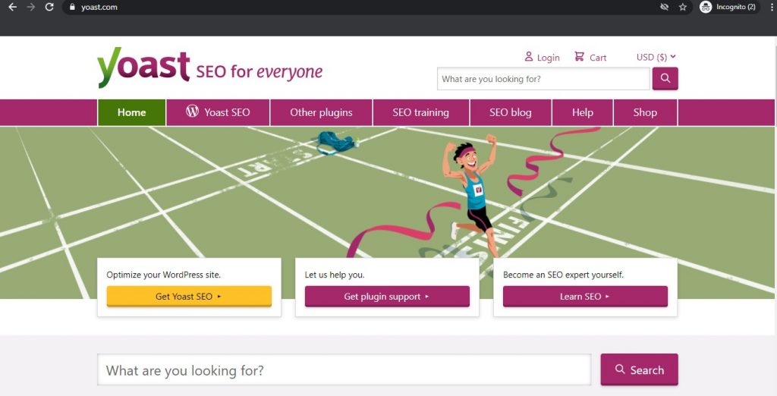The height and width of the screenshot is (396, 777).
Task: Open the Shop menu item
Action: (645, 112)
